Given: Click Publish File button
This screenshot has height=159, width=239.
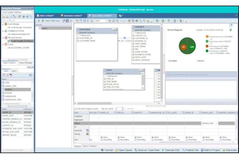Looking at the screenshot, I should (x=190, y=150).
